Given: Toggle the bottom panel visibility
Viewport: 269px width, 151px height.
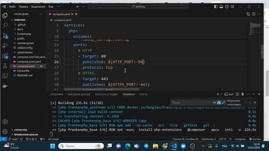Looking at the screenshot, I should (222, 7).
